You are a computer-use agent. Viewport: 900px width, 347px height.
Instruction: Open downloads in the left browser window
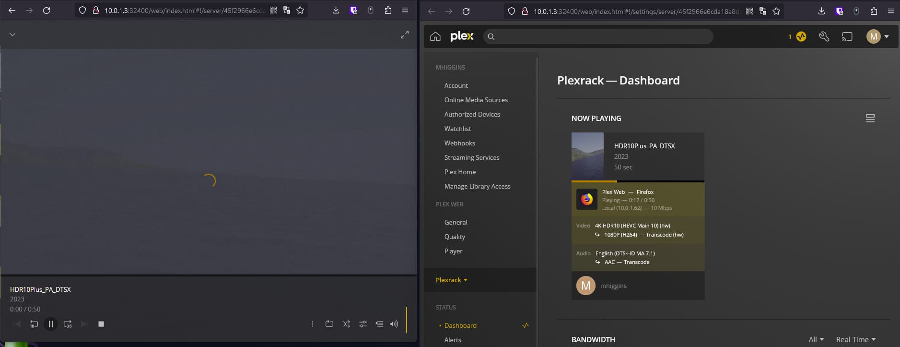(x=336, y=10)
